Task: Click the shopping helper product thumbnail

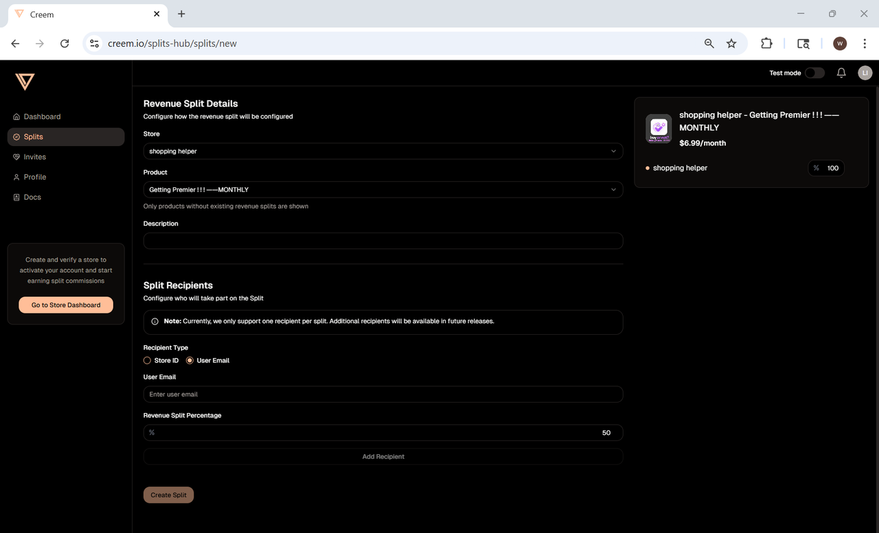Action: 659,128
